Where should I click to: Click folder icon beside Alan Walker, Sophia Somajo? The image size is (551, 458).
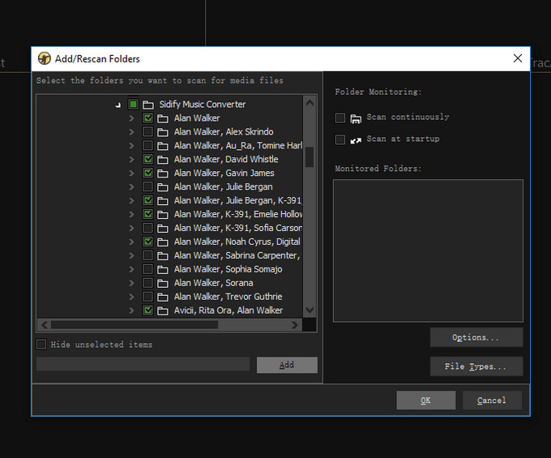162,270
